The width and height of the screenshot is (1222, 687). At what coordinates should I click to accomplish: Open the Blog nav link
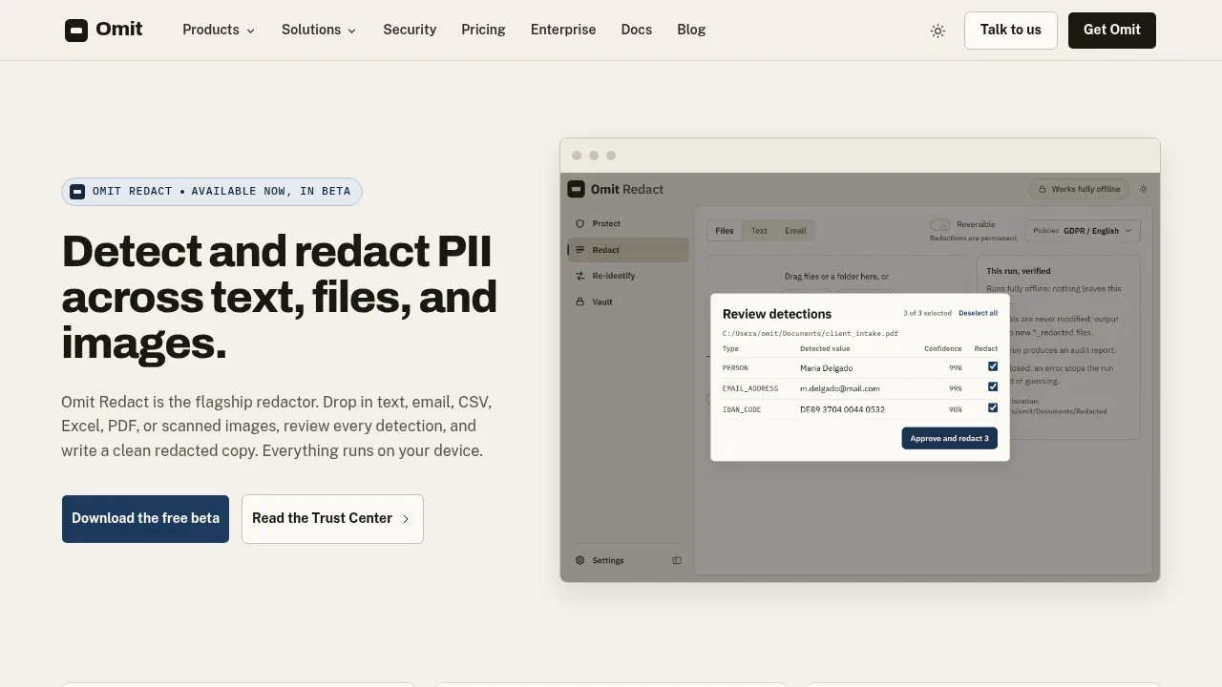pos(691,30)
